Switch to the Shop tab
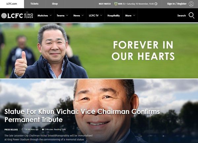The width and height of the screenshot is (198, 143). (x=55, y=4)
